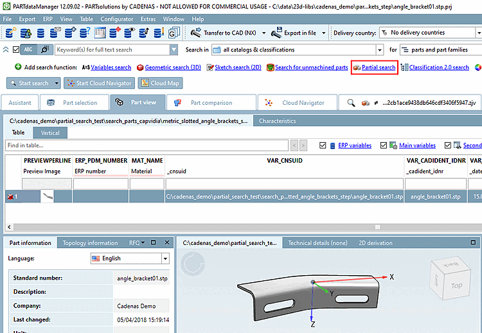Close the Part information panel
The height and width of the screenshot is (333, 482).
(167, 242)
